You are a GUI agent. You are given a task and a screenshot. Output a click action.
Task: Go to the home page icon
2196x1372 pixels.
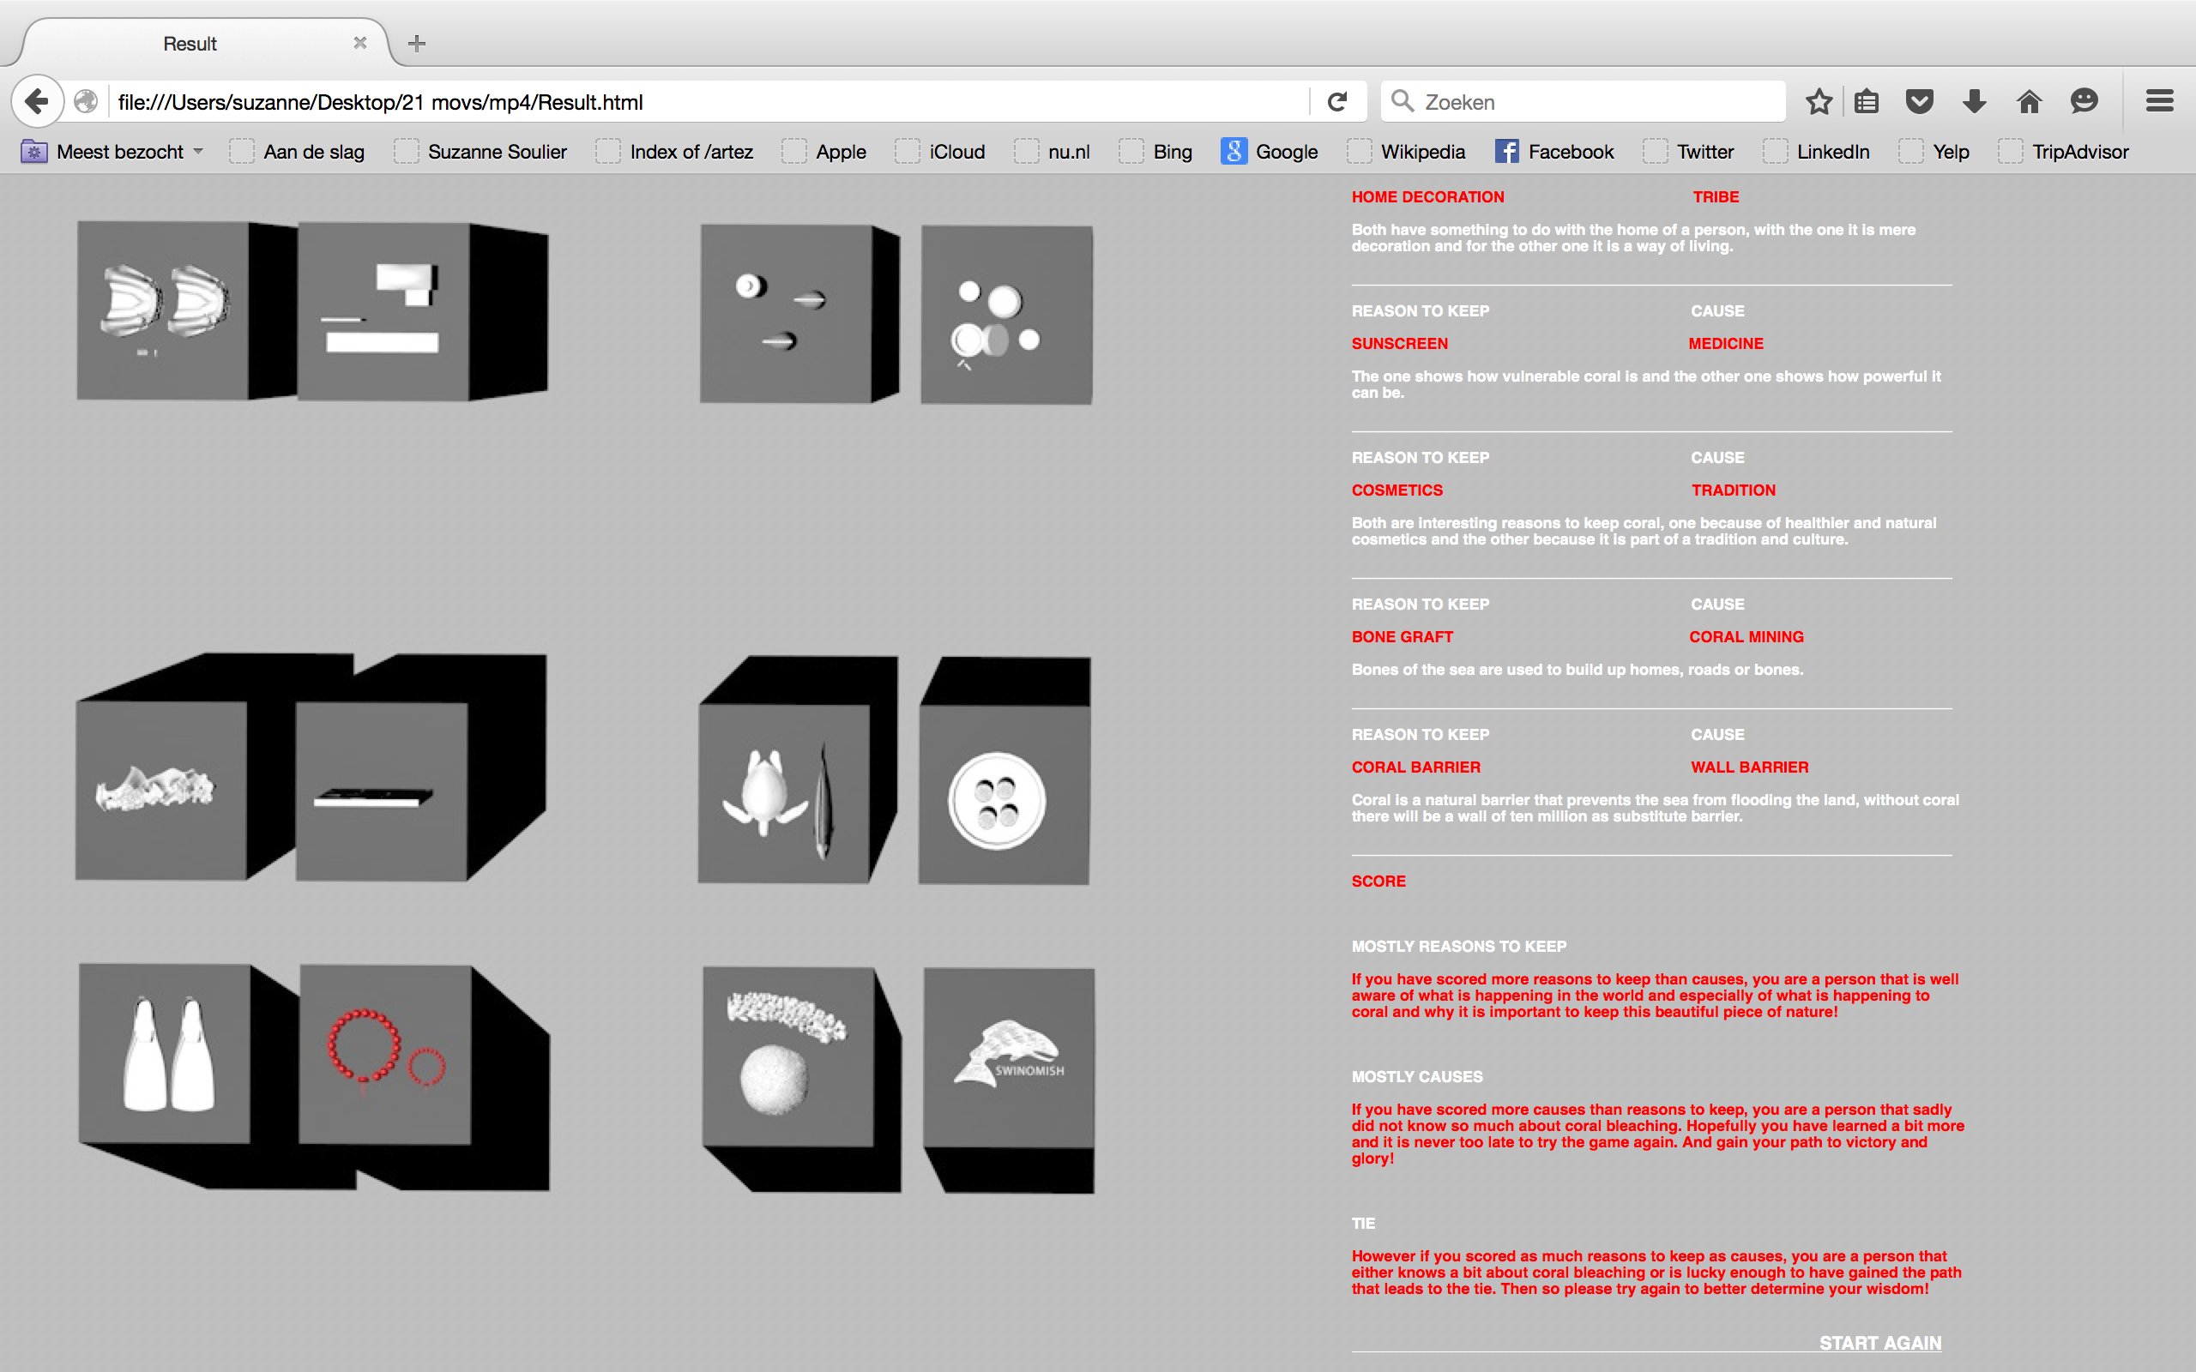point(2029,102)
